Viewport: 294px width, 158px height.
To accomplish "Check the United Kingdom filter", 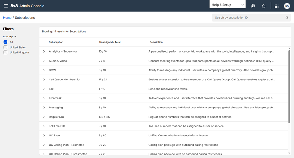I will (x=5, y=52).
